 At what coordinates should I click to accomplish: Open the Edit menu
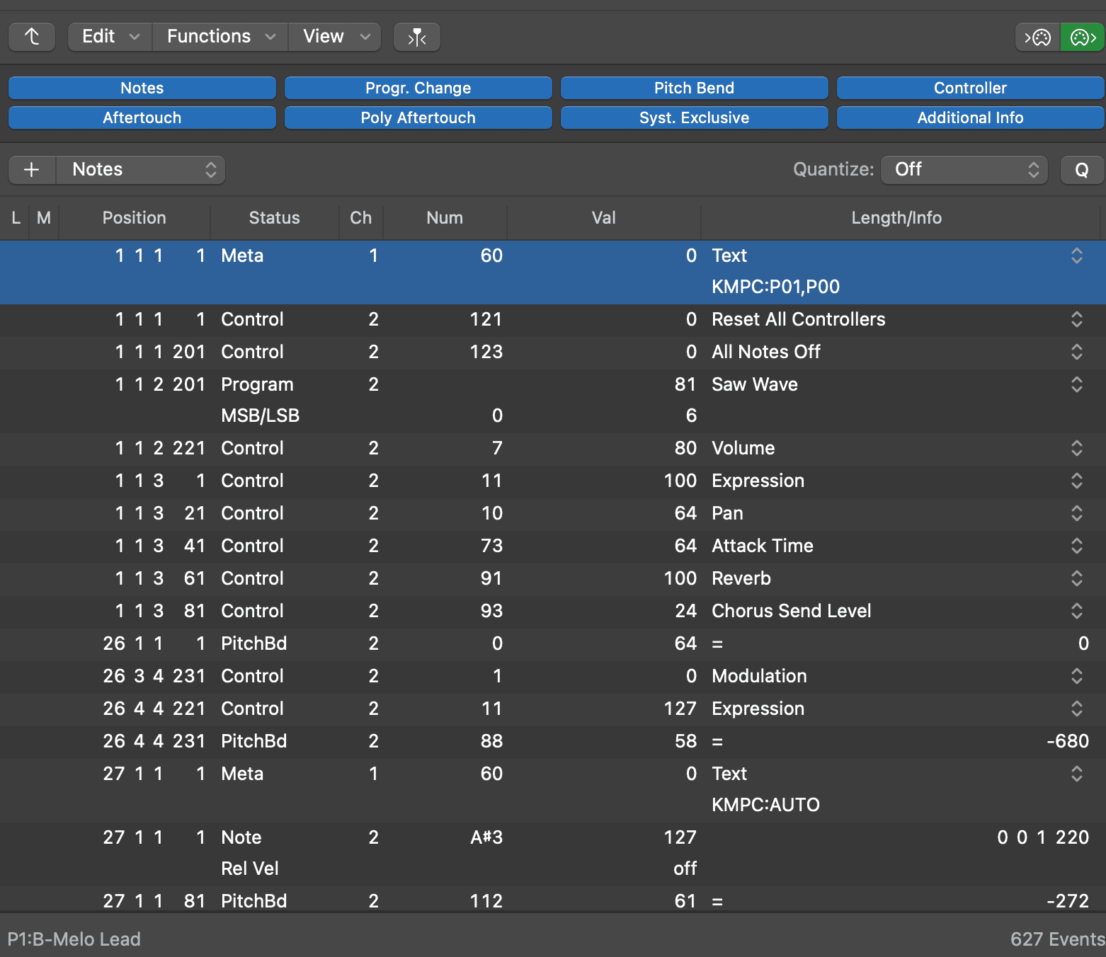(110, 37)
